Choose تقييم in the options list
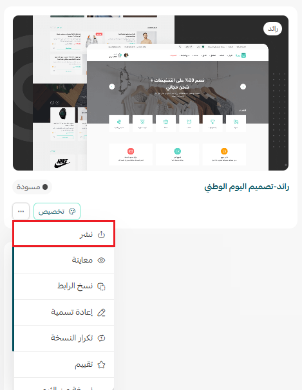This screenshot has height=390, width=302. pos(64,365)
